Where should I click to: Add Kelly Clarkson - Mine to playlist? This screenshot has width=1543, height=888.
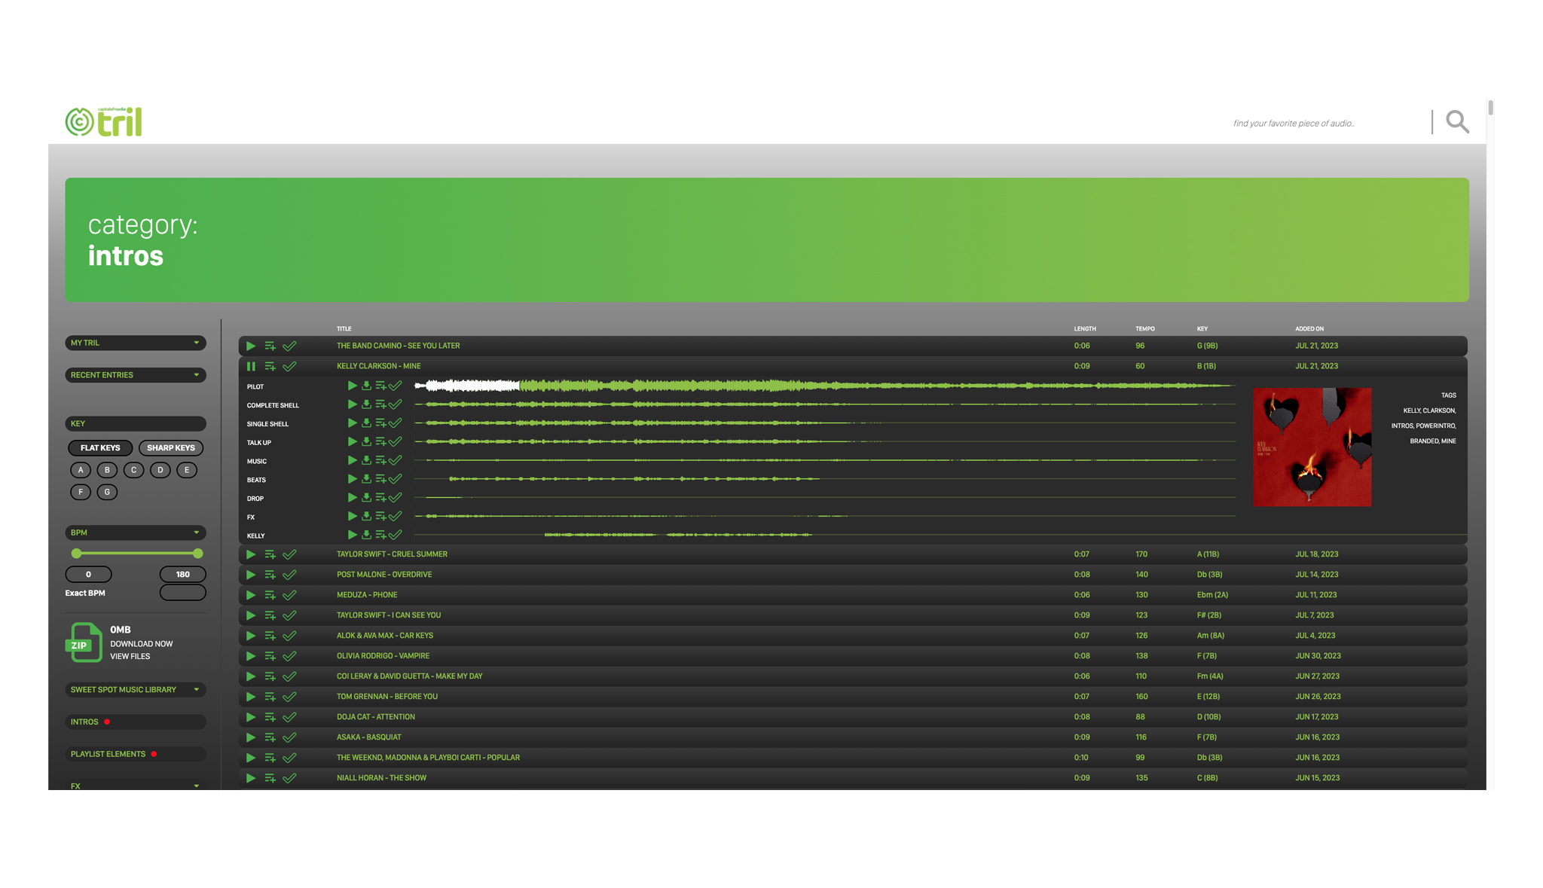(x=270, y=367)
